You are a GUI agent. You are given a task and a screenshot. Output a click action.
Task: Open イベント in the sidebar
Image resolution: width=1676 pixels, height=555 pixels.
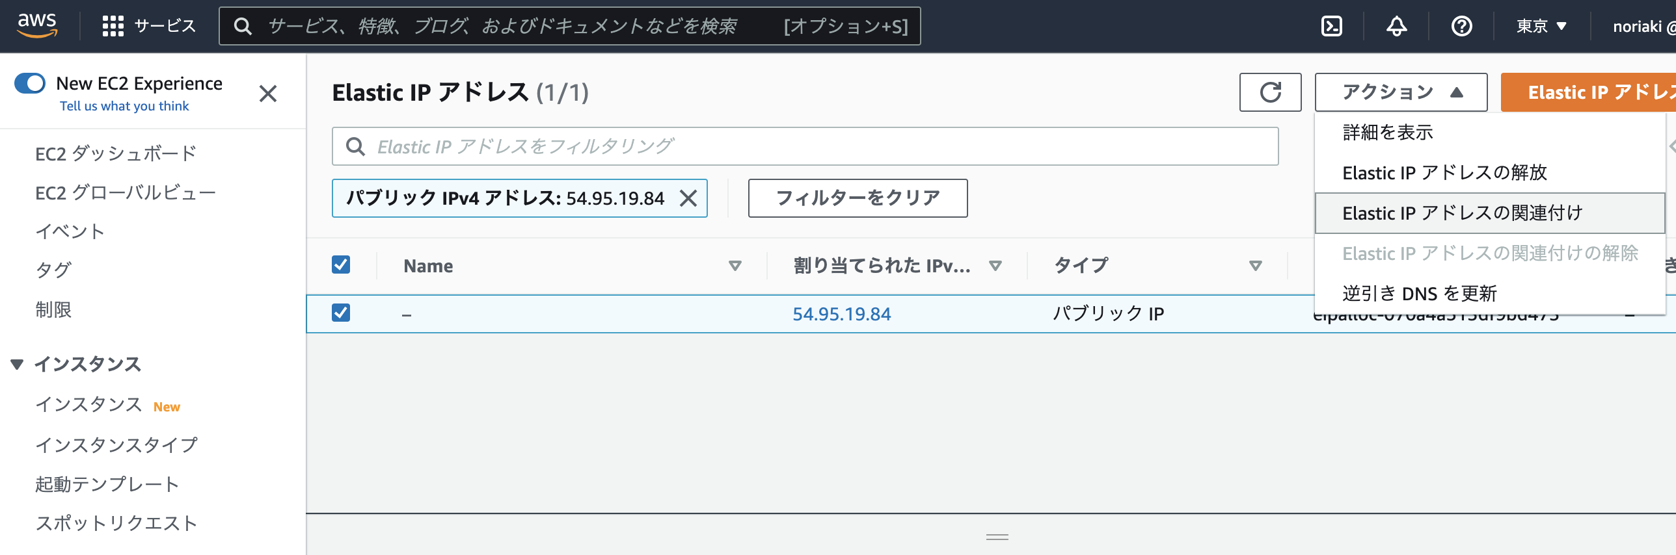70,232
